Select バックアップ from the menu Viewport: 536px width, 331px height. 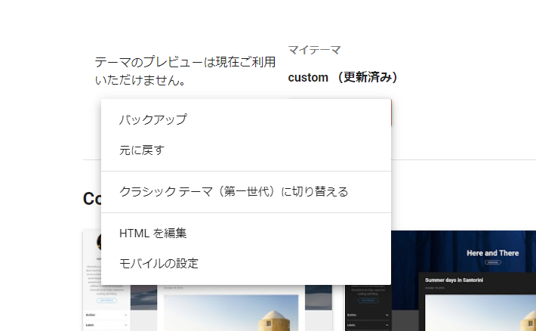[246, 119]
